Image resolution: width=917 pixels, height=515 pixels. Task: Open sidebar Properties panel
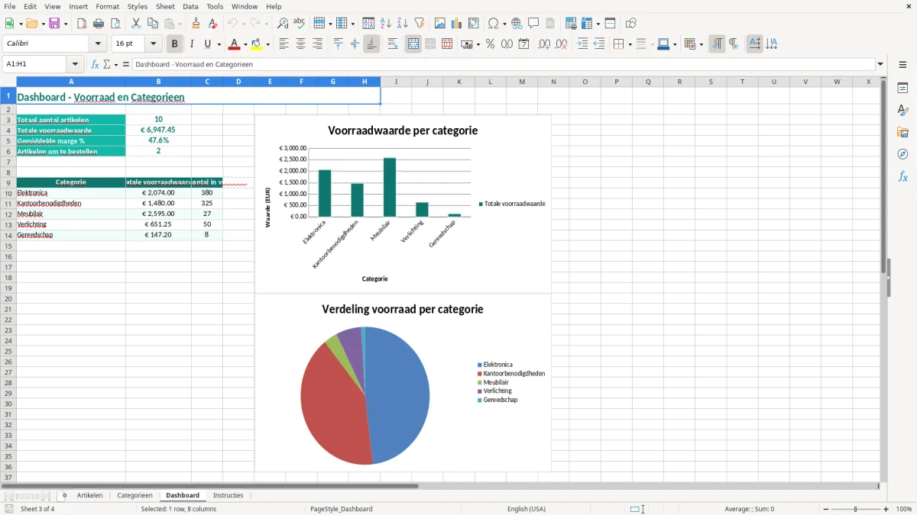902,88
